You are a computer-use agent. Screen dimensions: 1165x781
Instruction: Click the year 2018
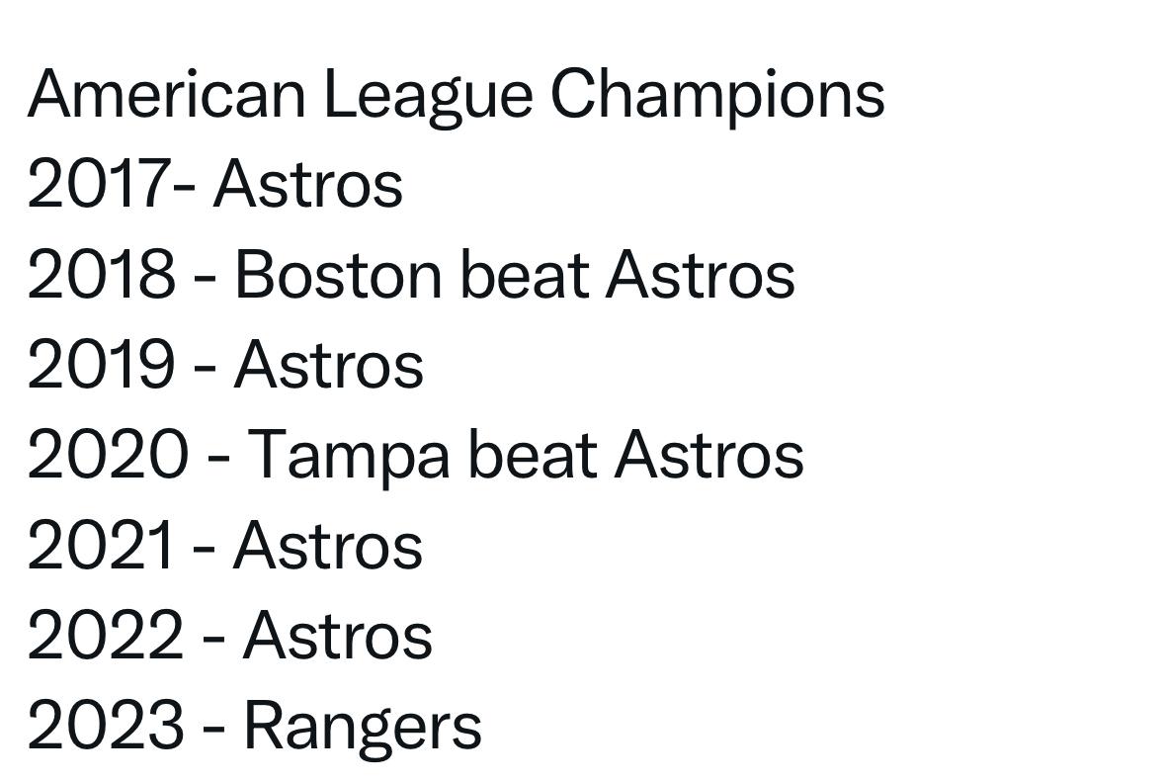[x=101, y=275]
